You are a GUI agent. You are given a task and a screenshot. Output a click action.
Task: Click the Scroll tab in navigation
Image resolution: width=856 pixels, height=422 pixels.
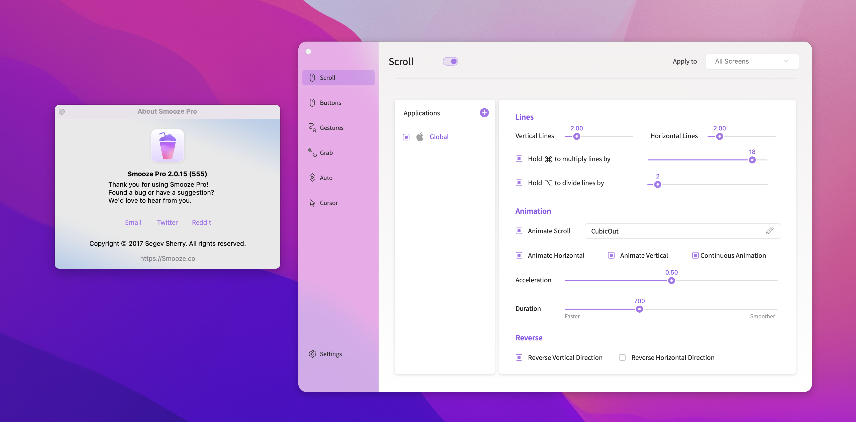pyautogui.click(x=338, y=77)
